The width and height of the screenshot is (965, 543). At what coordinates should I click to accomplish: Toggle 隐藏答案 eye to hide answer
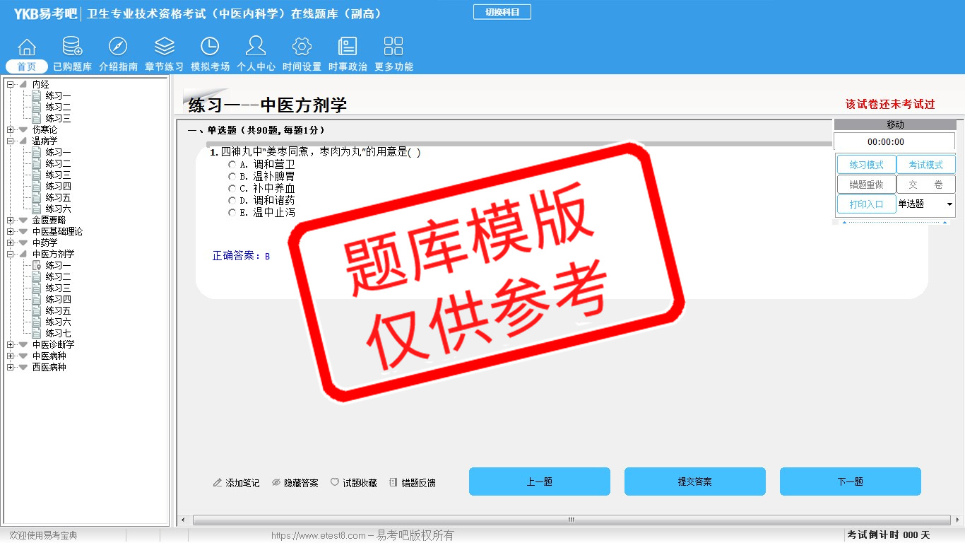[x=276, y=482]
